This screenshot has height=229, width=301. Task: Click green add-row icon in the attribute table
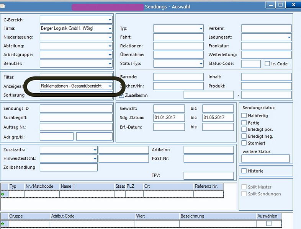[3, 224]
